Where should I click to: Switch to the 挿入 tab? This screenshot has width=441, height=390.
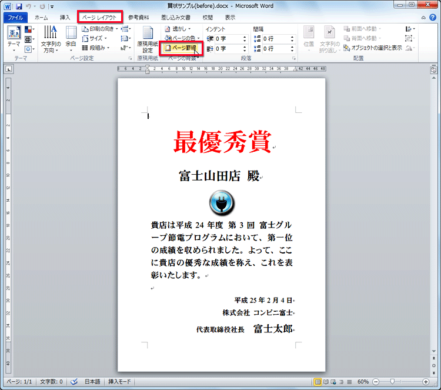click(65, 18)
